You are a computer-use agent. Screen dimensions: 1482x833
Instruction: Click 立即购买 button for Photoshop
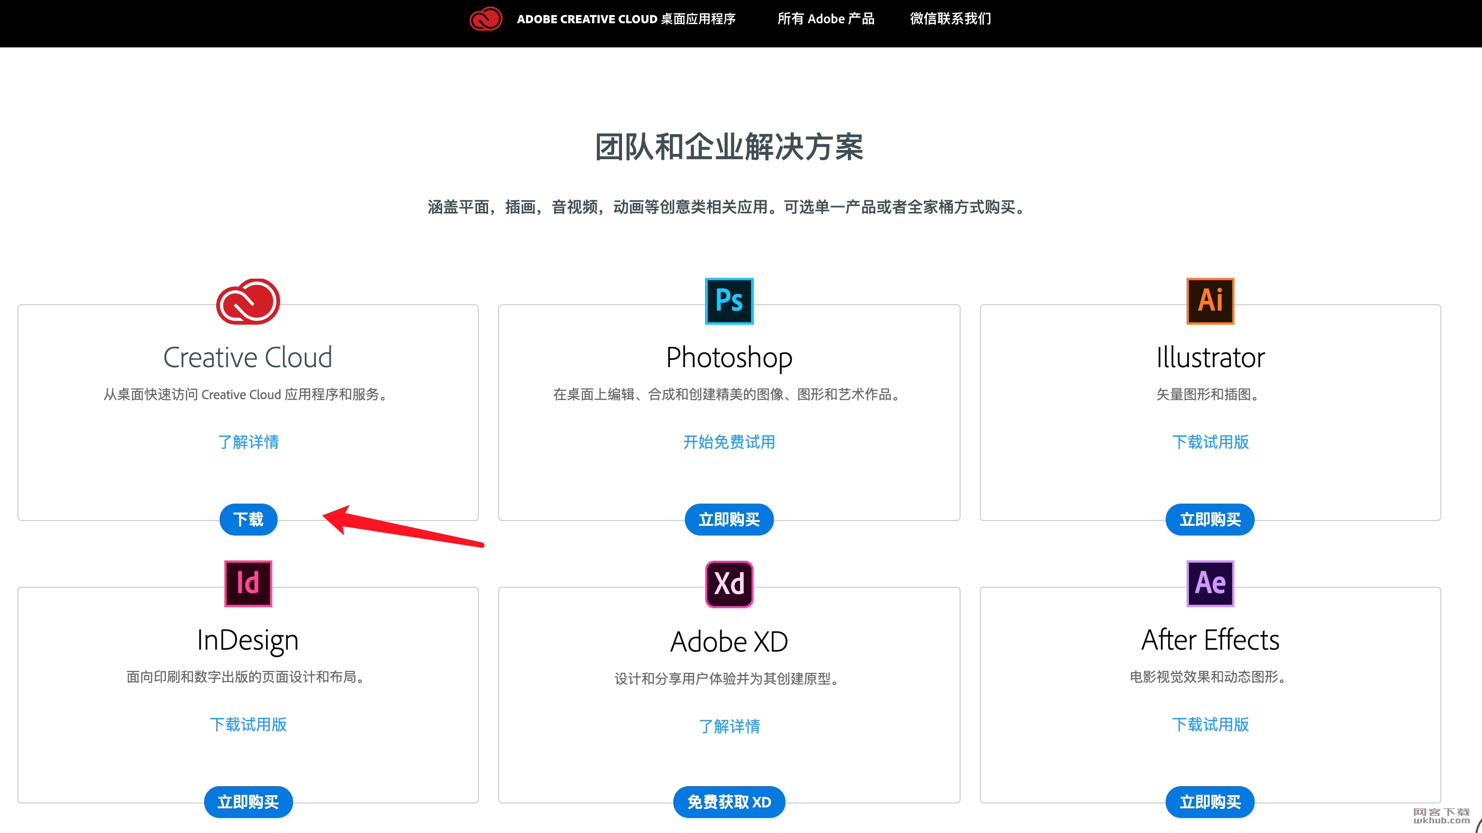point(729,520)
